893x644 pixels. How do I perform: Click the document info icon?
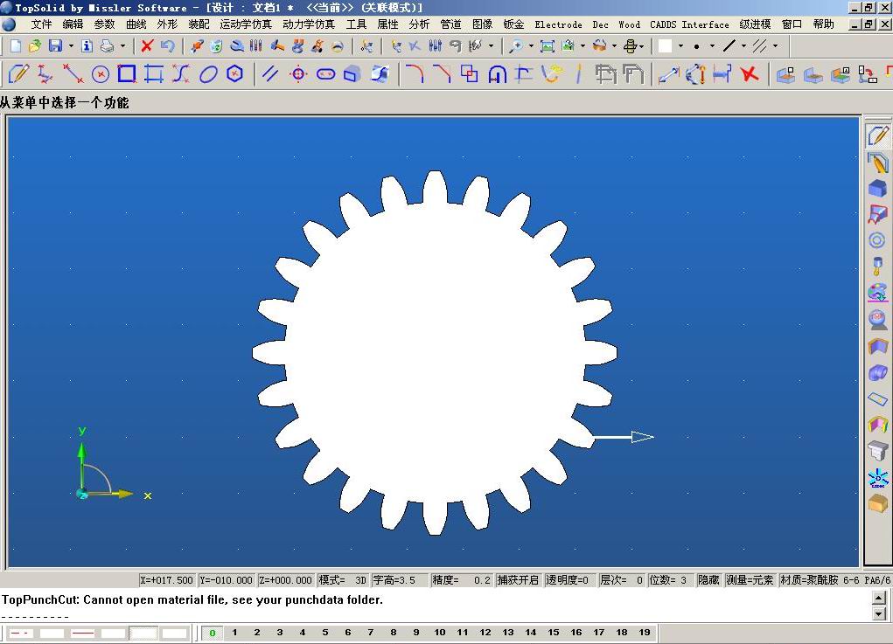tap(87, 46)
